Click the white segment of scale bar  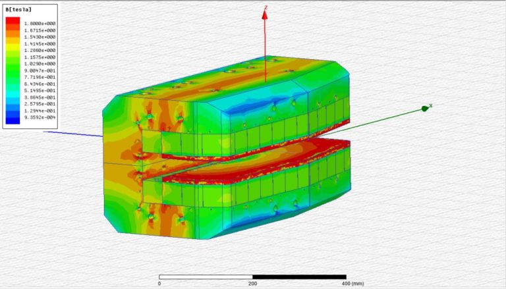(x=206, y=276)
